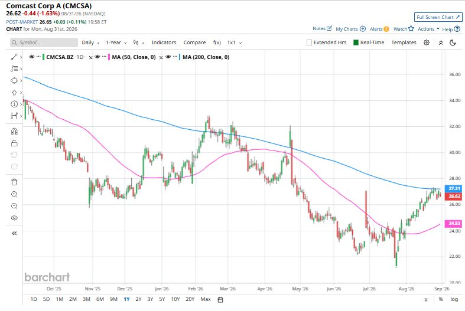Select the 6M time range tab

[x=100, y=299]
